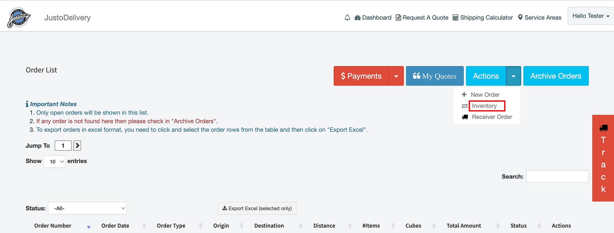Focus the Search input field
Screen dimensions: 614x233
tap(557, 176)
